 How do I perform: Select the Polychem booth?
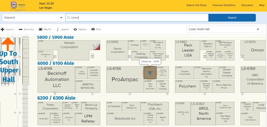(x=187, y=86)
